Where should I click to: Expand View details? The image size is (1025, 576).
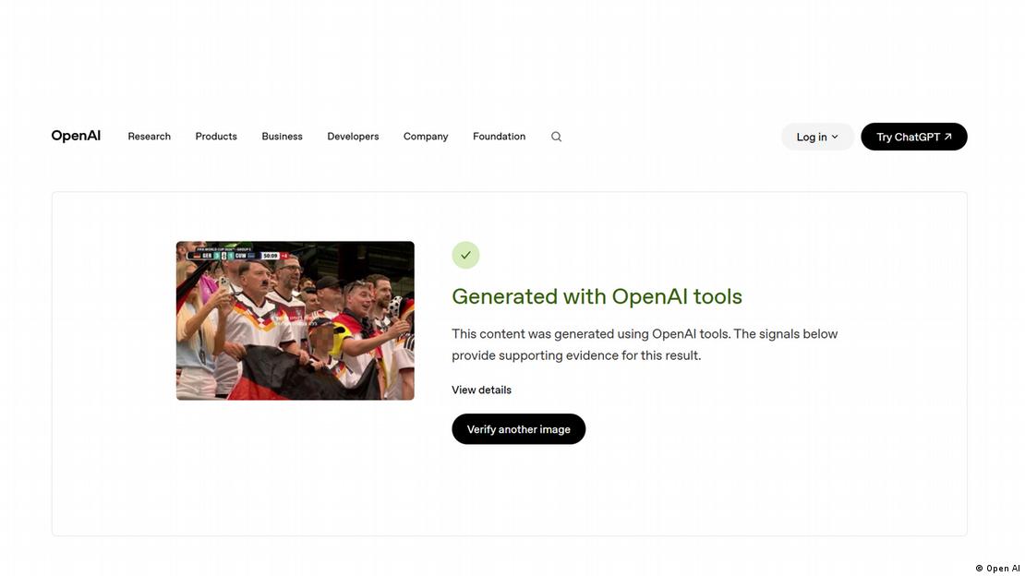[481, 390]
